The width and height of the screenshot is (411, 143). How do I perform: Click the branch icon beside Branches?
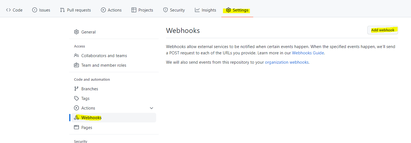click(x=76, y=89)
